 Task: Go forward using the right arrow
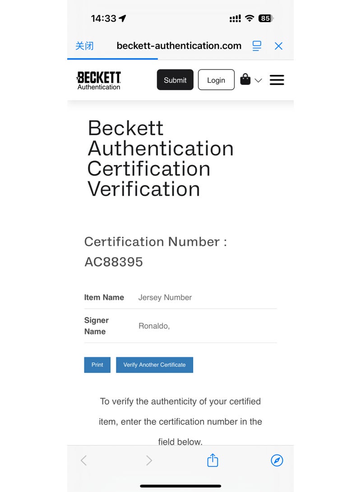[x=149, y=460]
